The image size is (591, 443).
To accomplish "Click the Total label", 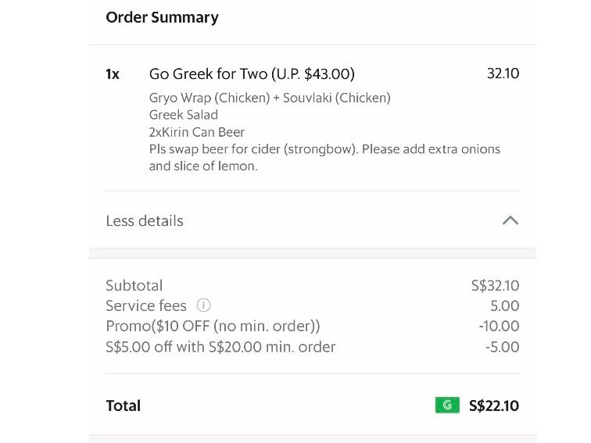I will pyautogui.click(x=123, y=405).
